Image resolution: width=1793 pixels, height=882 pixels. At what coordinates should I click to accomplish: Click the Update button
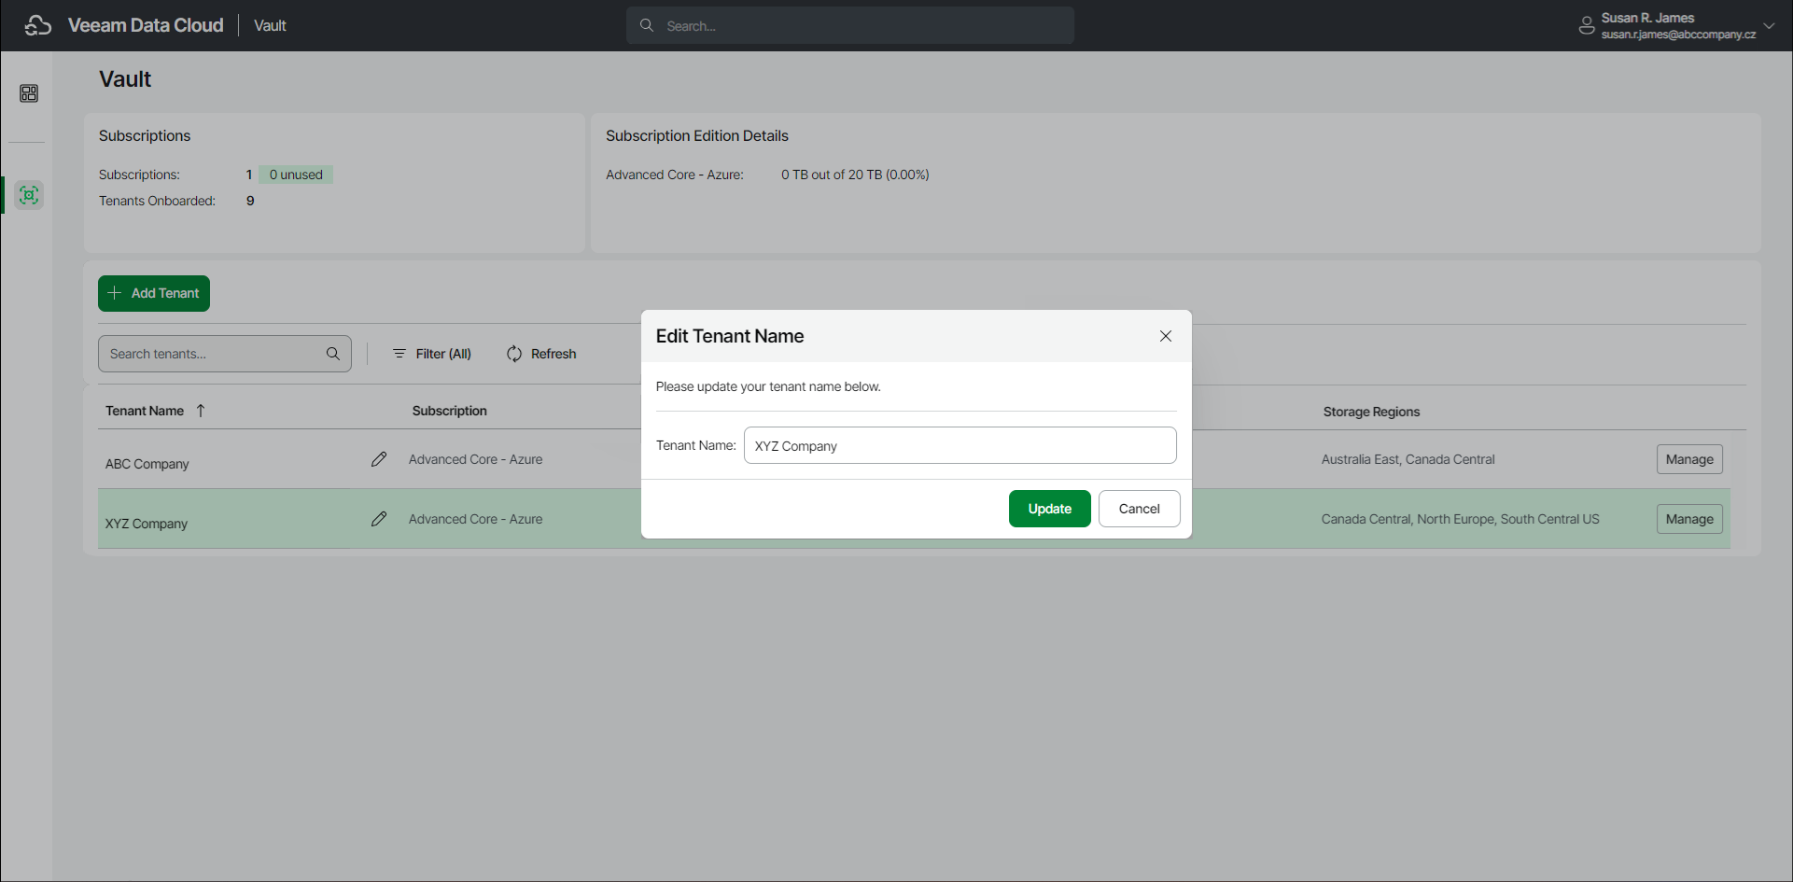point(1050,509)
